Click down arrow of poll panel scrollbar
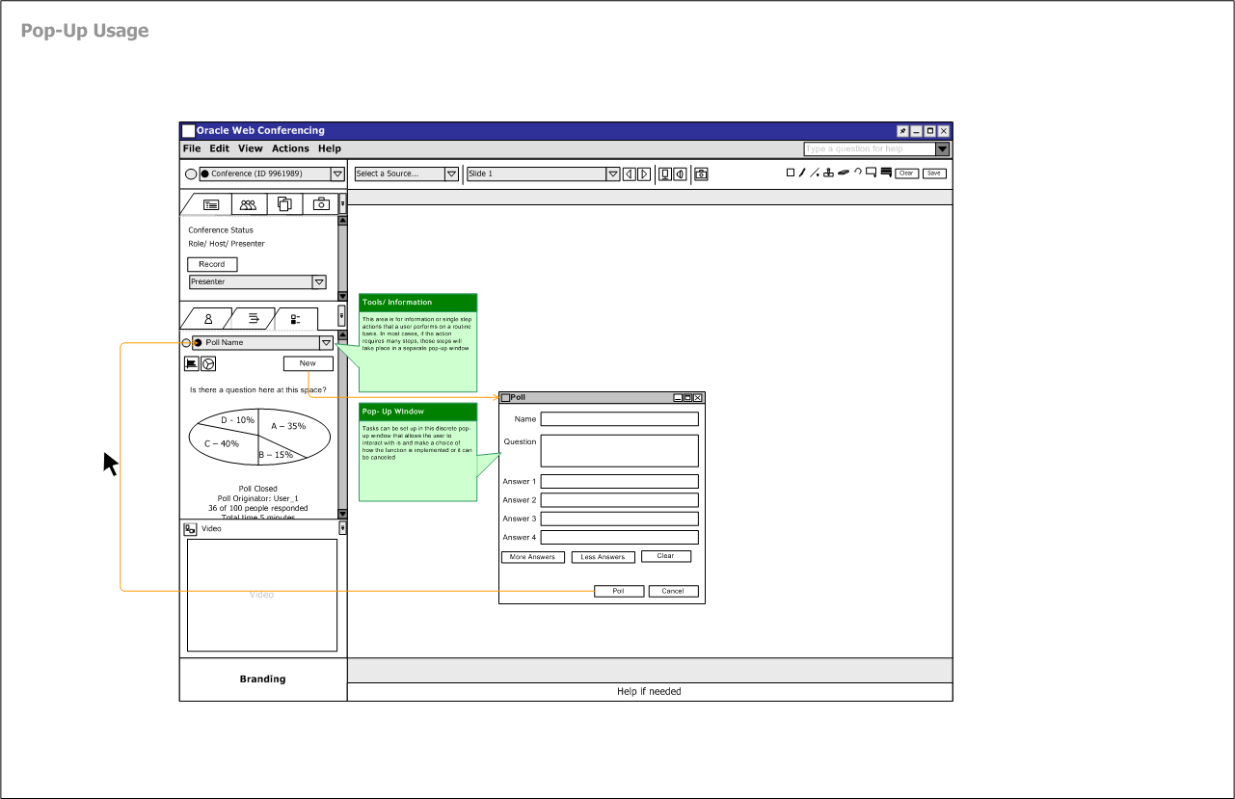This screenshot has width=1235, height=799. tap(342, 514)
